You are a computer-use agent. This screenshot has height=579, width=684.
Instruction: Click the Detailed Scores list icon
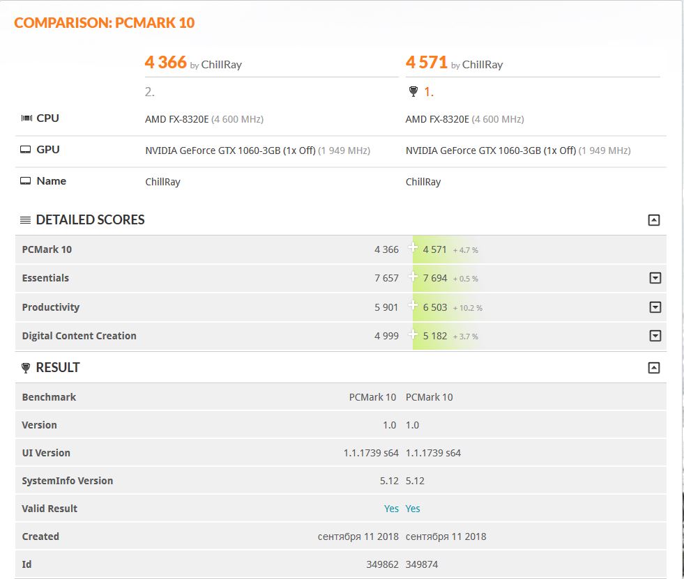coord(25,220)
